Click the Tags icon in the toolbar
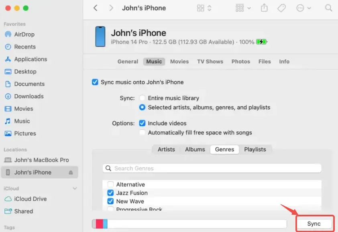This screenshot has height=232, width=338. point(282,8)
